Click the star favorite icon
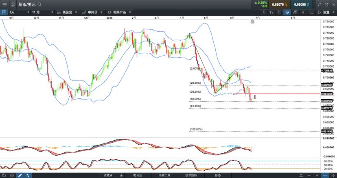 coord(121,176)
